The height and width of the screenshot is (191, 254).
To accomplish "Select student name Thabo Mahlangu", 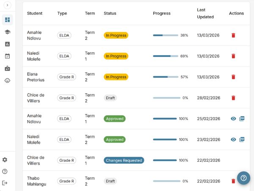I will (36, 181).
